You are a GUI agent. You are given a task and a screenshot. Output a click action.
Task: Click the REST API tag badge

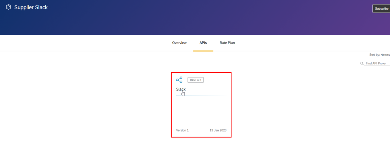point(196,80)
